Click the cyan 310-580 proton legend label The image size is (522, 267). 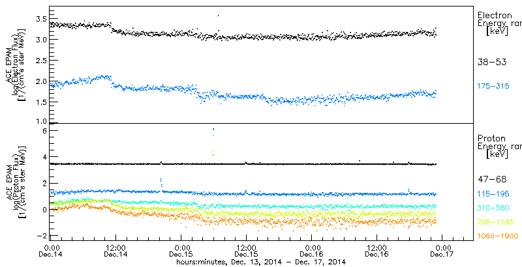point(494,208)
